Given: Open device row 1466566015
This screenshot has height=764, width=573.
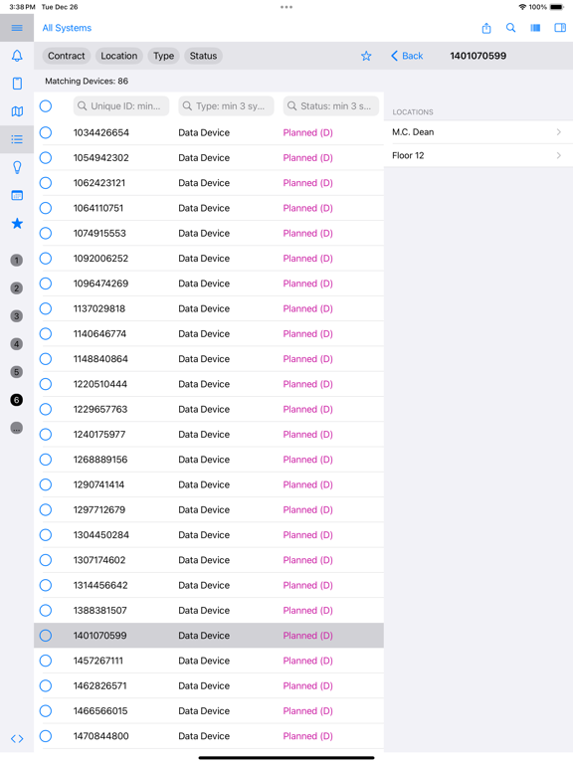Looking at the screenshot, I should point(209,711).
